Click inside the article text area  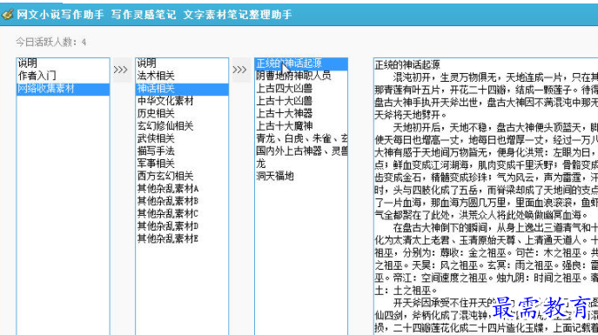click(486, 197)
